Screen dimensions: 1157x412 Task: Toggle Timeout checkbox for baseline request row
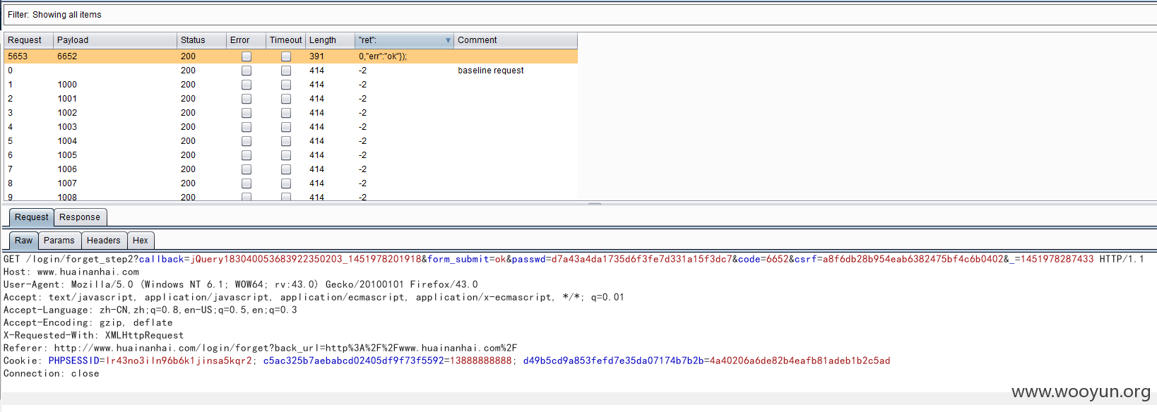click(x=286, y=71)
